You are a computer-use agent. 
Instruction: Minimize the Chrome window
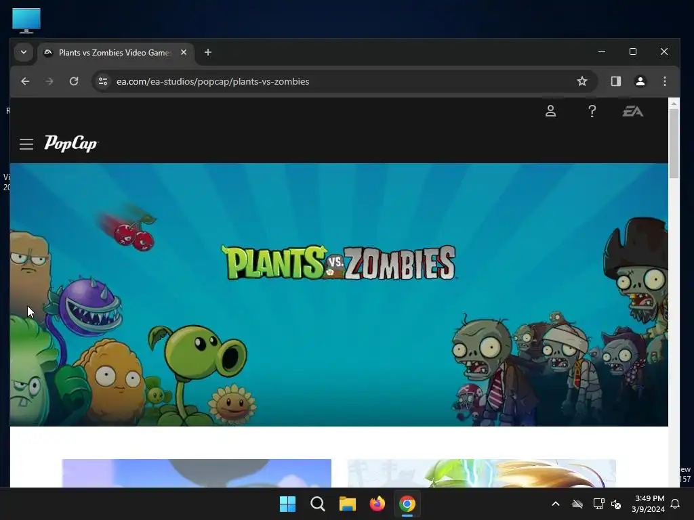602,51
